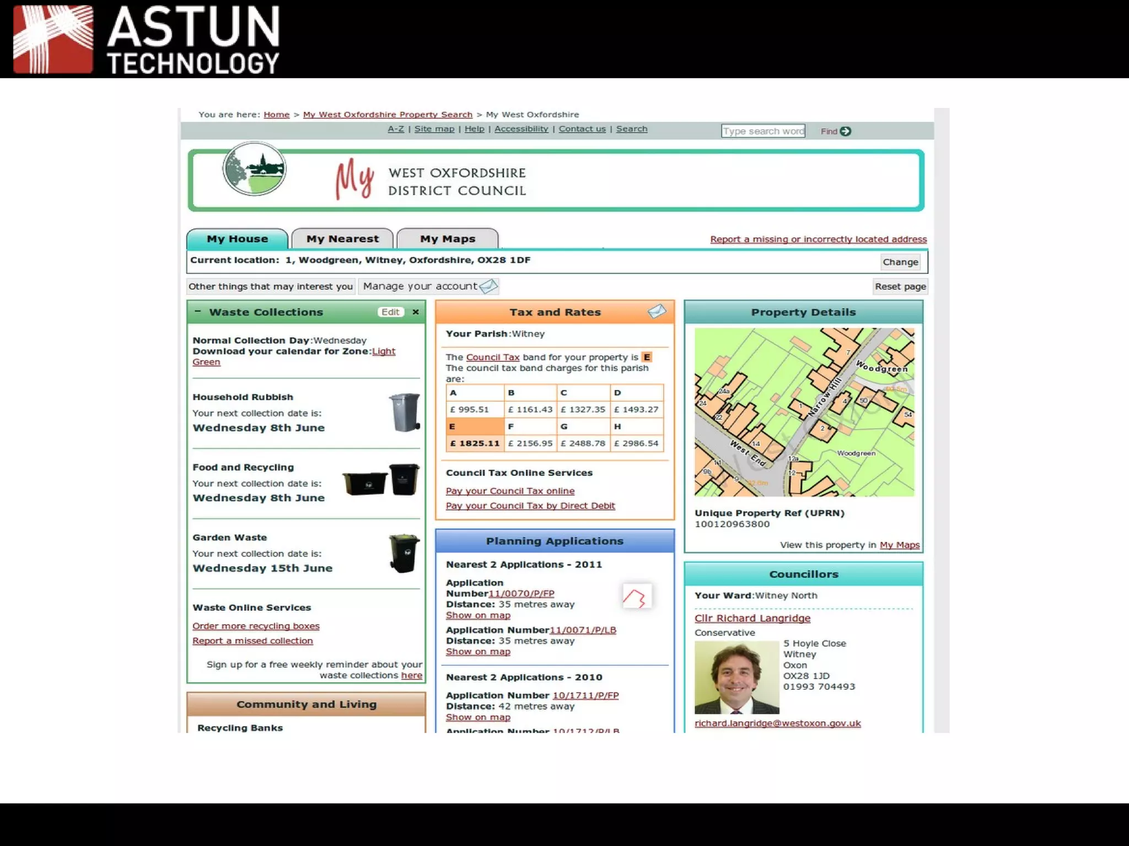Click the West Oxfordshire council logo
Image resolution: width=1129 pixels, height=846 pixels.
pos(254,169)
